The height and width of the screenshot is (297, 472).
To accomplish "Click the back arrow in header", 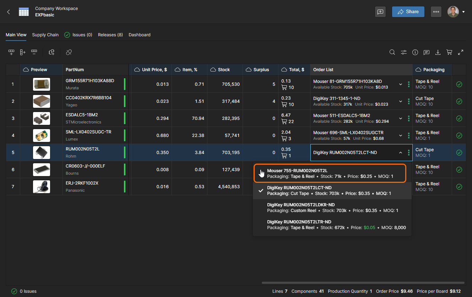I will [9, 12].
